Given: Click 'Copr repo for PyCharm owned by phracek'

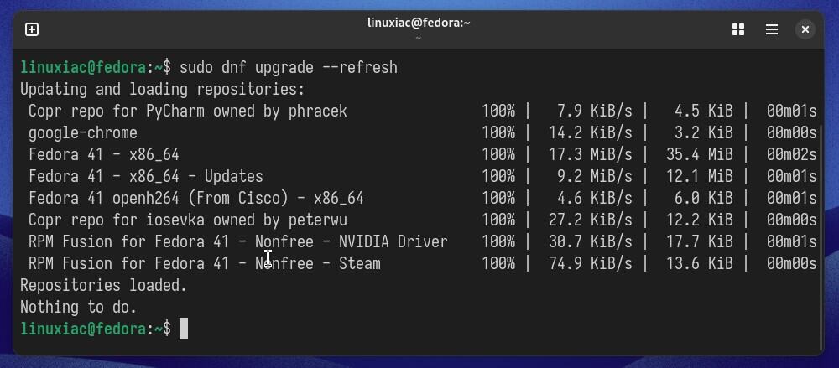Looking at the screenshot, I should 188,111.
